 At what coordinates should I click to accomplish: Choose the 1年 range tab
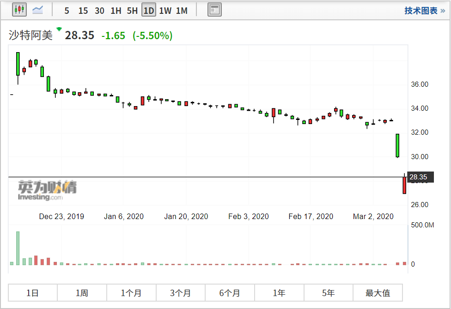[x=279, y=293]
